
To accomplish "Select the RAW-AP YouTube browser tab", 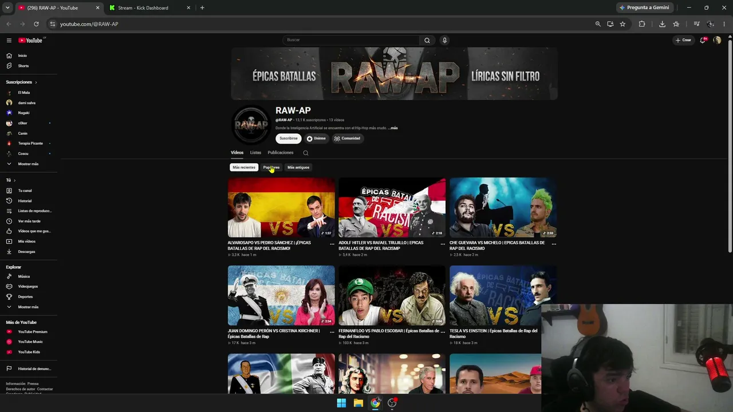I will pos(58,8).
